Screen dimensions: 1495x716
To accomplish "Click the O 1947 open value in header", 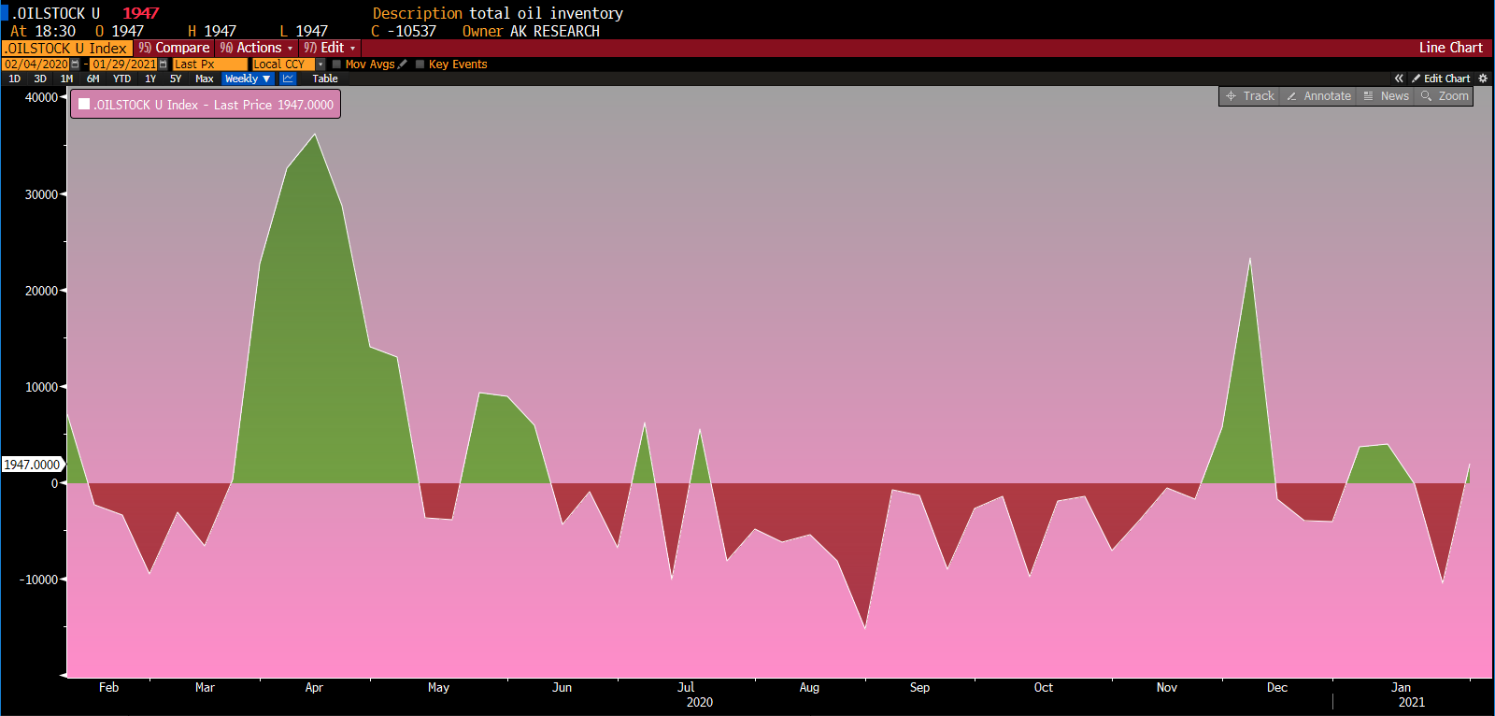I will click(x=120, y=31).
